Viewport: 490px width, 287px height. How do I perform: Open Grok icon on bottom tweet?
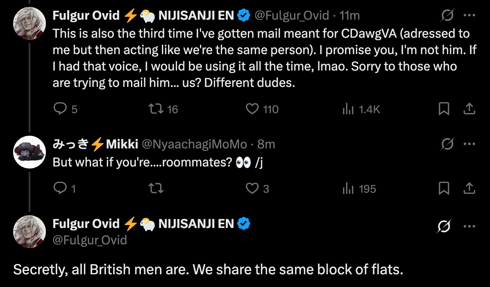point(445,226)
